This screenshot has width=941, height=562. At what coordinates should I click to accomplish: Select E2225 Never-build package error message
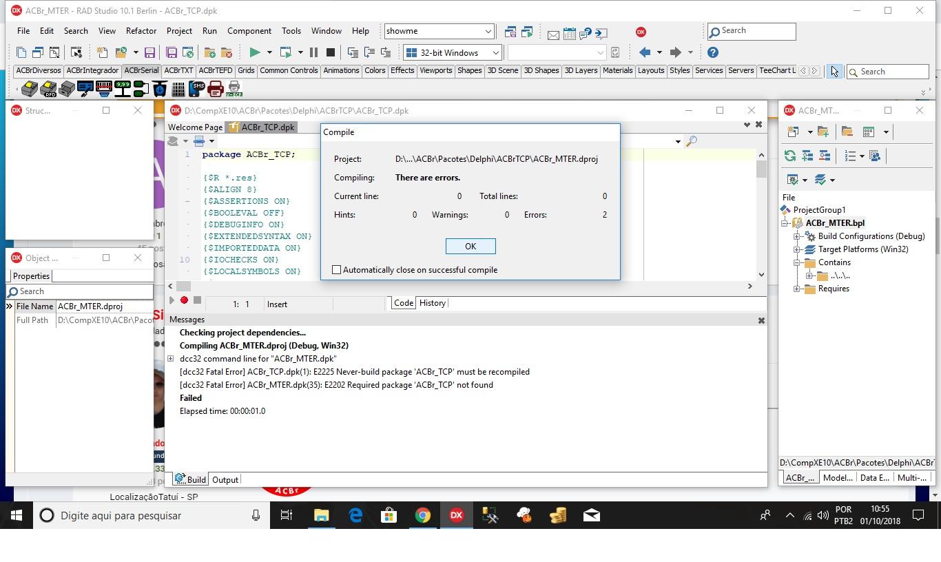pyautogui.click(x=355, y=372)
